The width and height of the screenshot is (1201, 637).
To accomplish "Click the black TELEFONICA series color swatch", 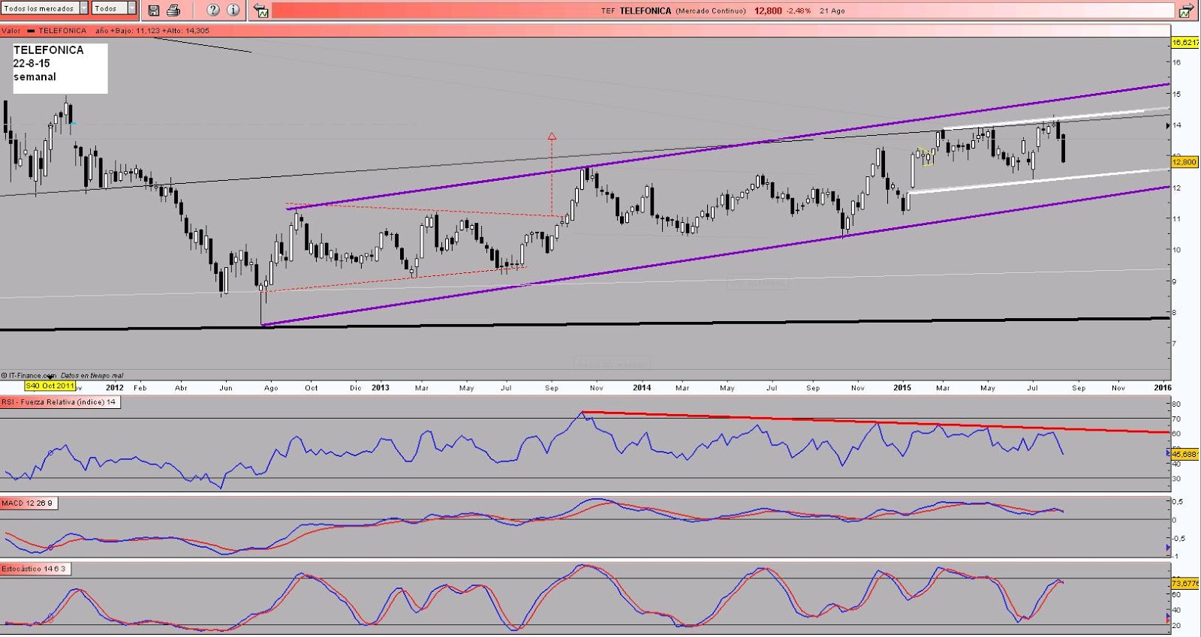I will [32, 31].
